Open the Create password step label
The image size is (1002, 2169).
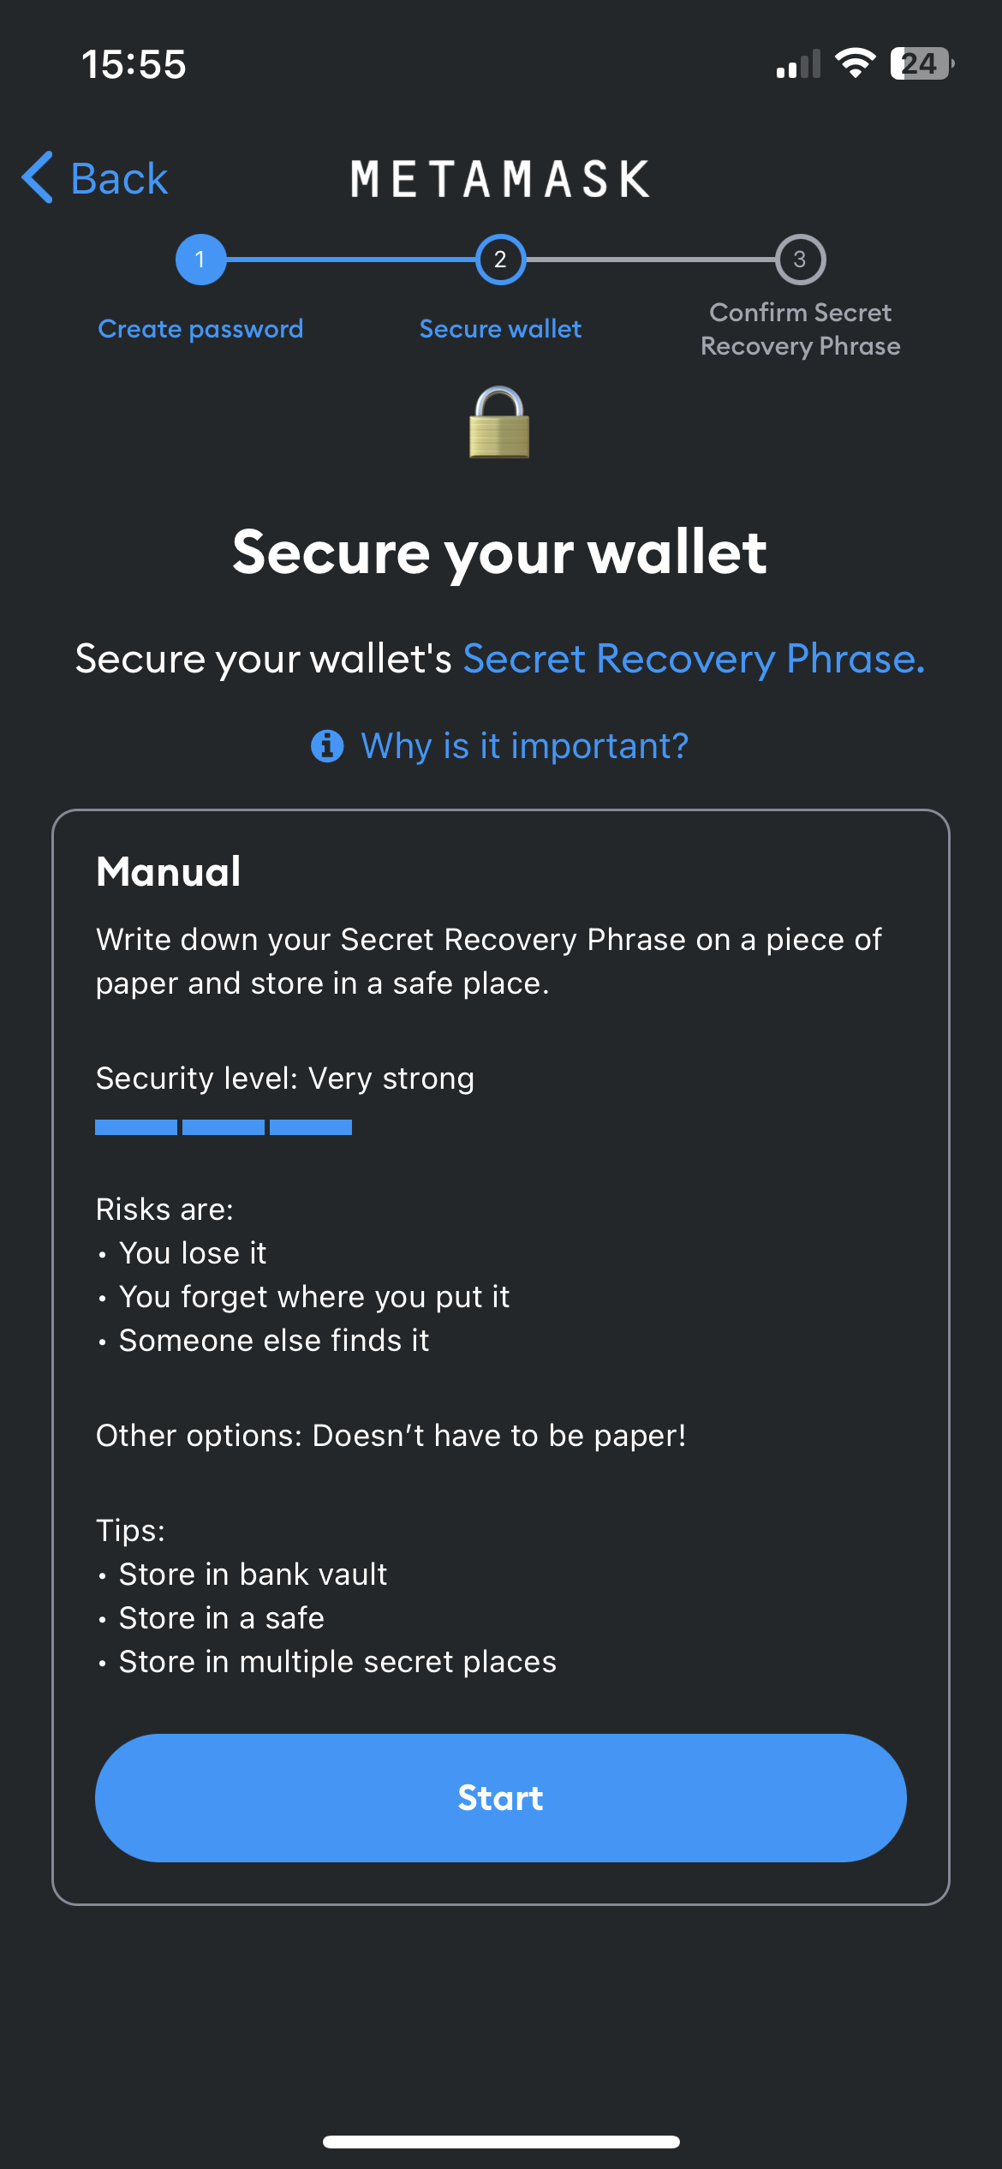click(x=200, y=329)
